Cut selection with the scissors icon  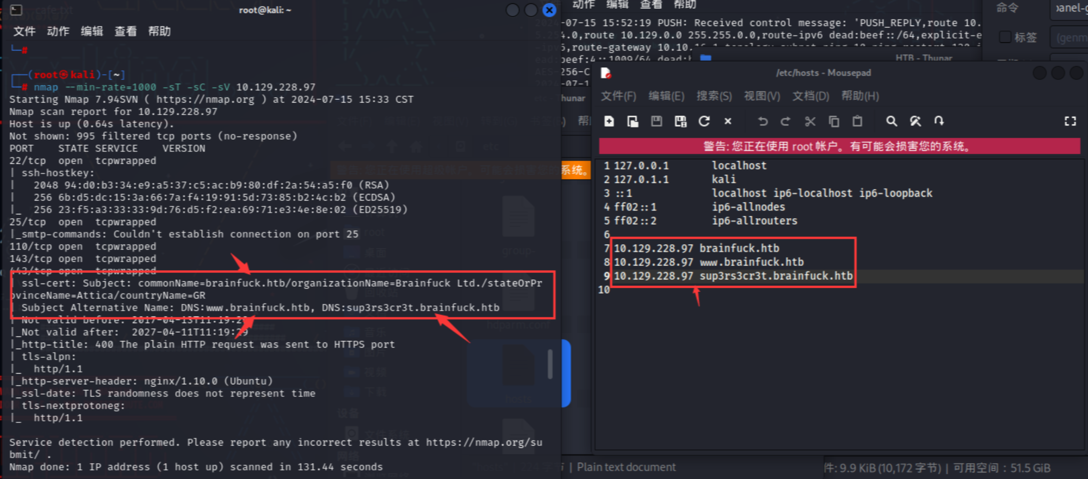click(x=810, y=121)
